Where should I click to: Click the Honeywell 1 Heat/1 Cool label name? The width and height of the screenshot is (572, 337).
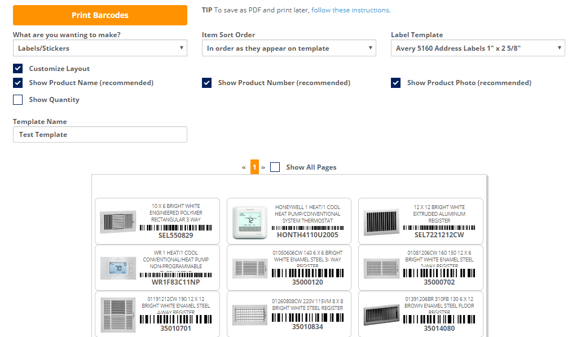pos(307,214)
